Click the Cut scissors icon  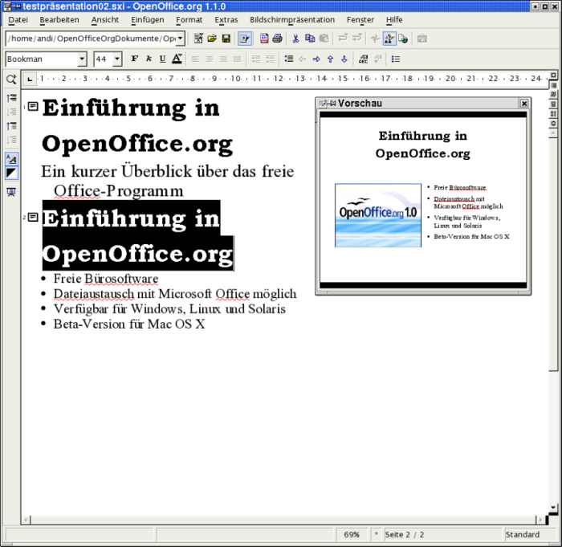[295, 39]
